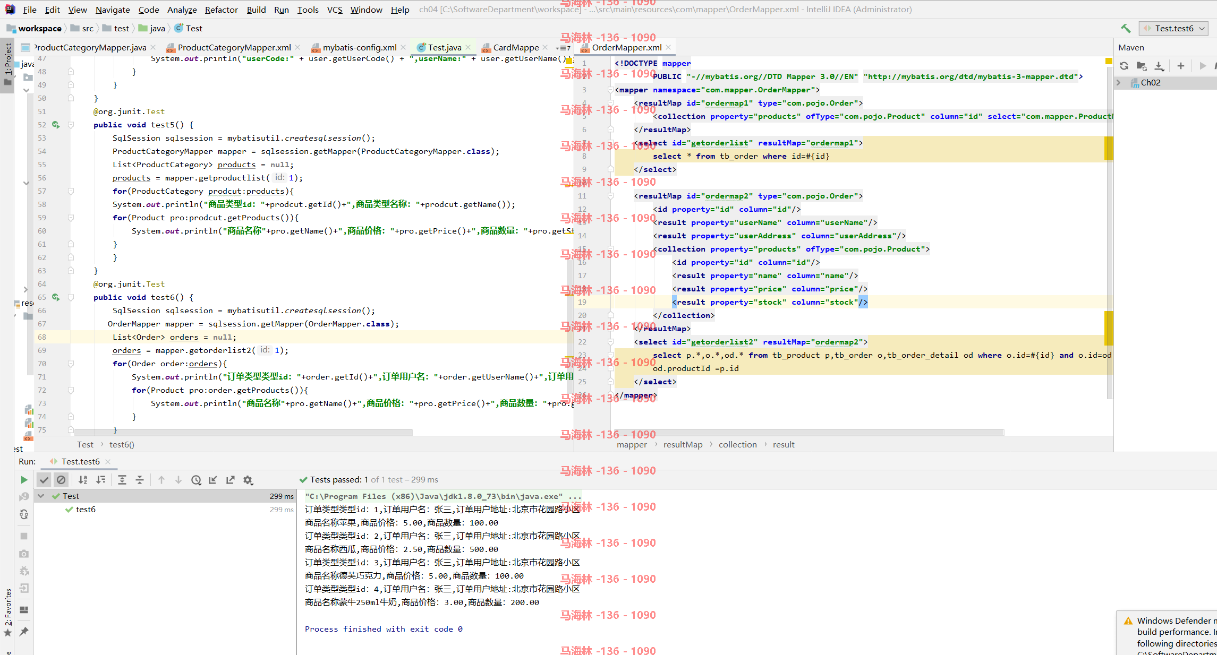This screenshot has width=1217, height=655.
Task: Open test history clock icon
Action: click(196, 480)
